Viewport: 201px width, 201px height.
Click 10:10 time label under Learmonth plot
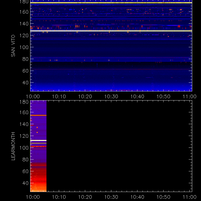coord(59,197)
